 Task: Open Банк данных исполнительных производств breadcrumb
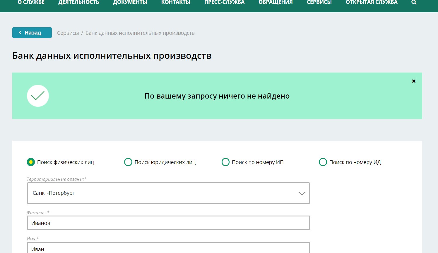(x=140, y=33)
